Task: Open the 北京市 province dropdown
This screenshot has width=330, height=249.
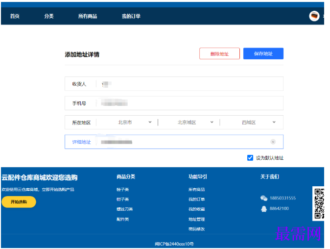Action: (x=135, y=122)
